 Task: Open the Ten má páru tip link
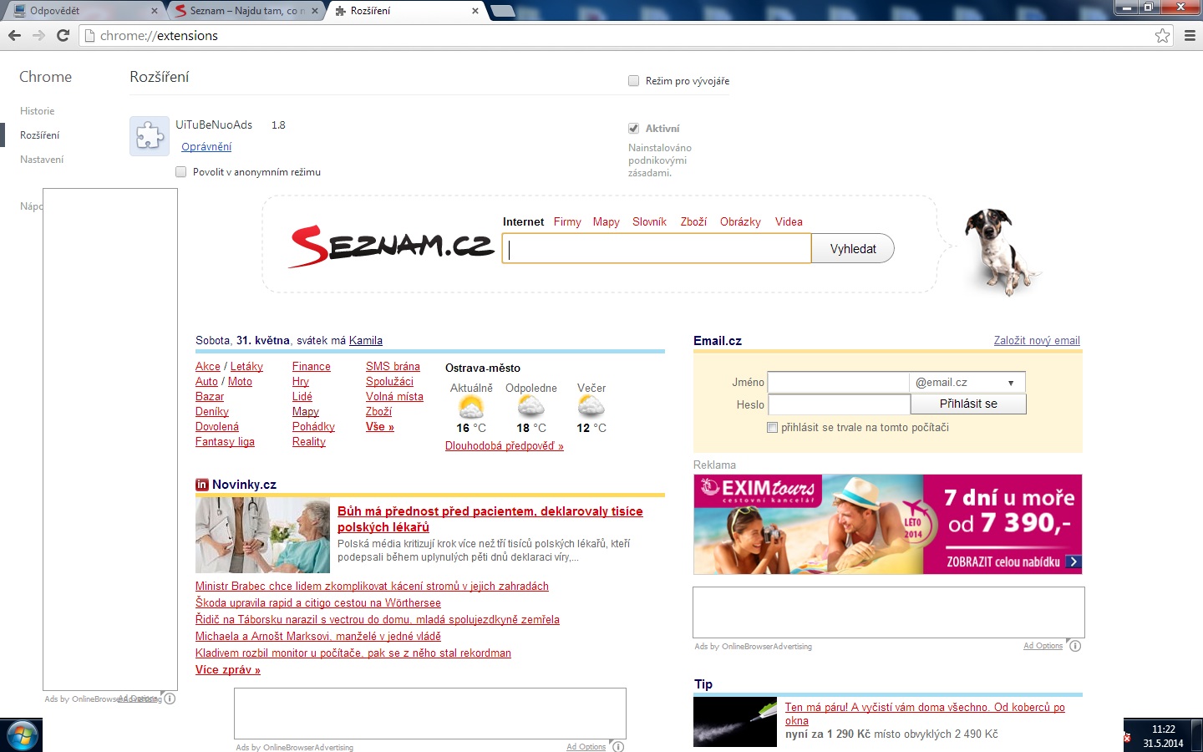[x=925, y=714]
